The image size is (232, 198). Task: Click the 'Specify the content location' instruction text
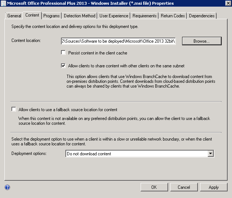75,26
